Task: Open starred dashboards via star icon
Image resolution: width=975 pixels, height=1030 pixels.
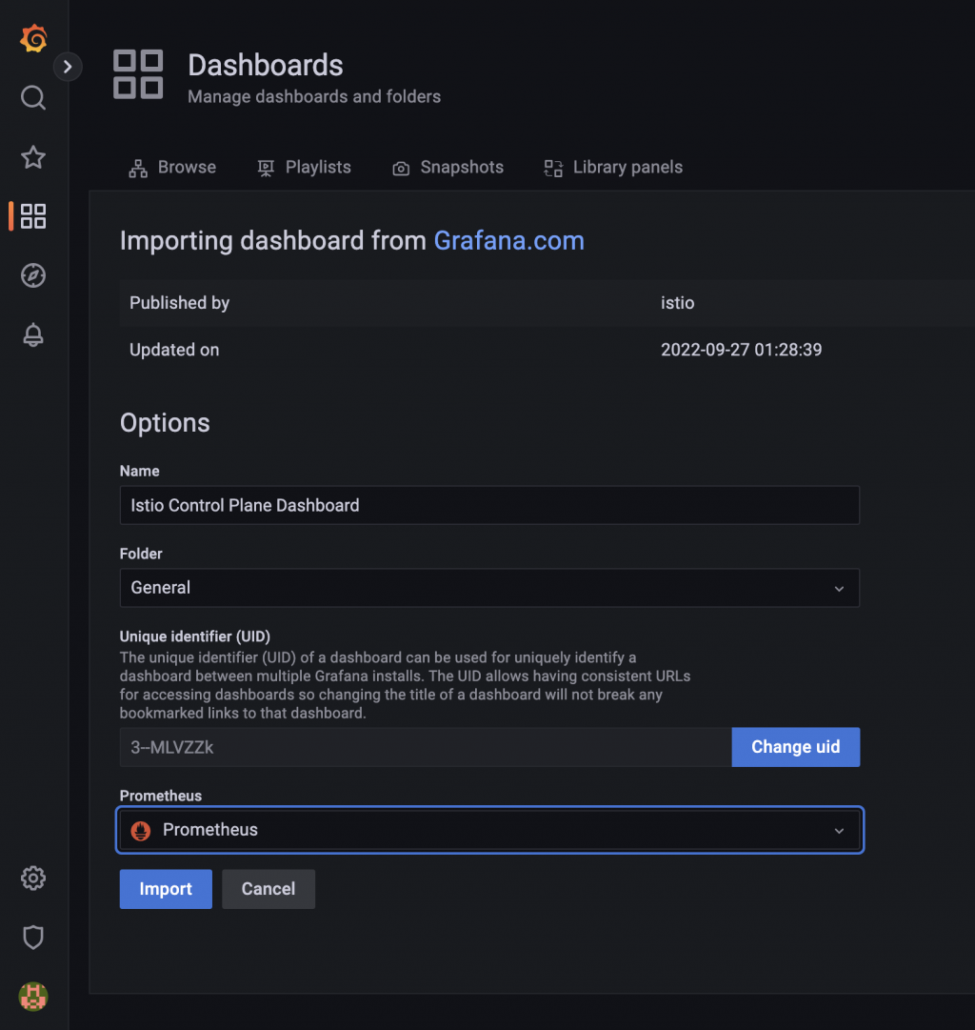Action: click(33, 157)
